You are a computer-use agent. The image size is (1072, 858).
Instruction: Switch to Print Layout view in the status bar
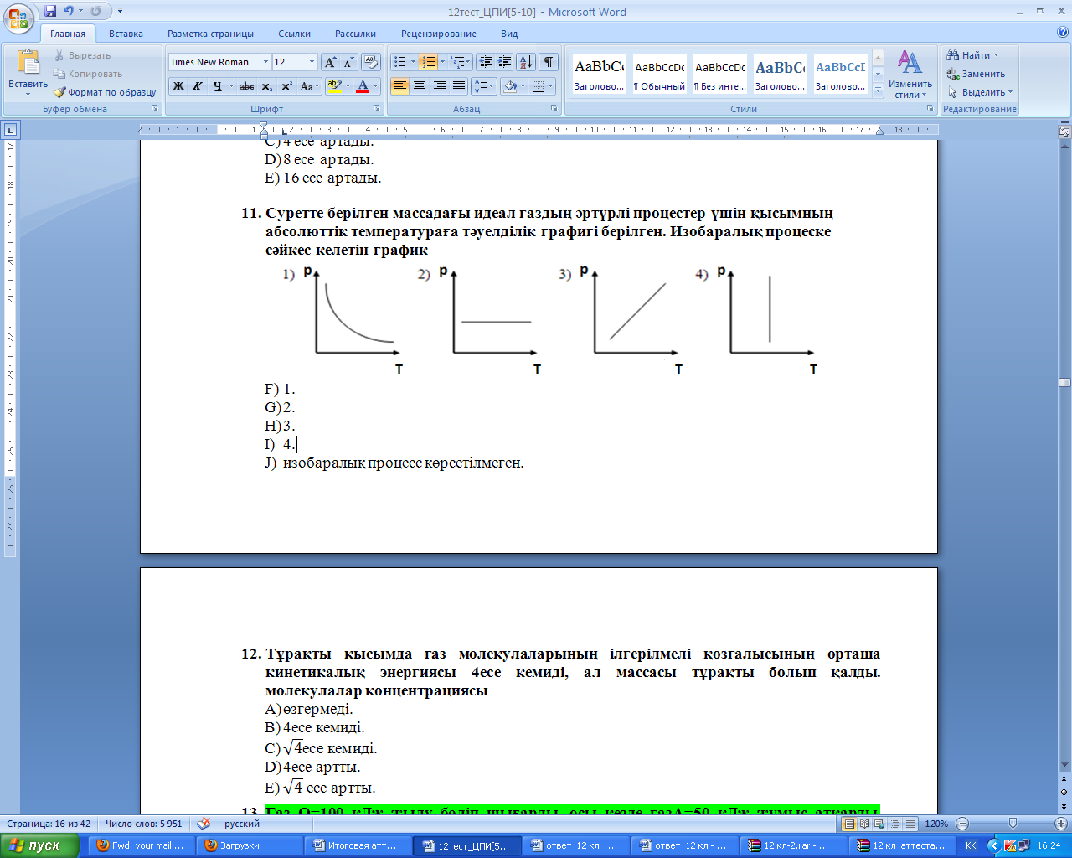pyautogui.click(x=849, y=824)
